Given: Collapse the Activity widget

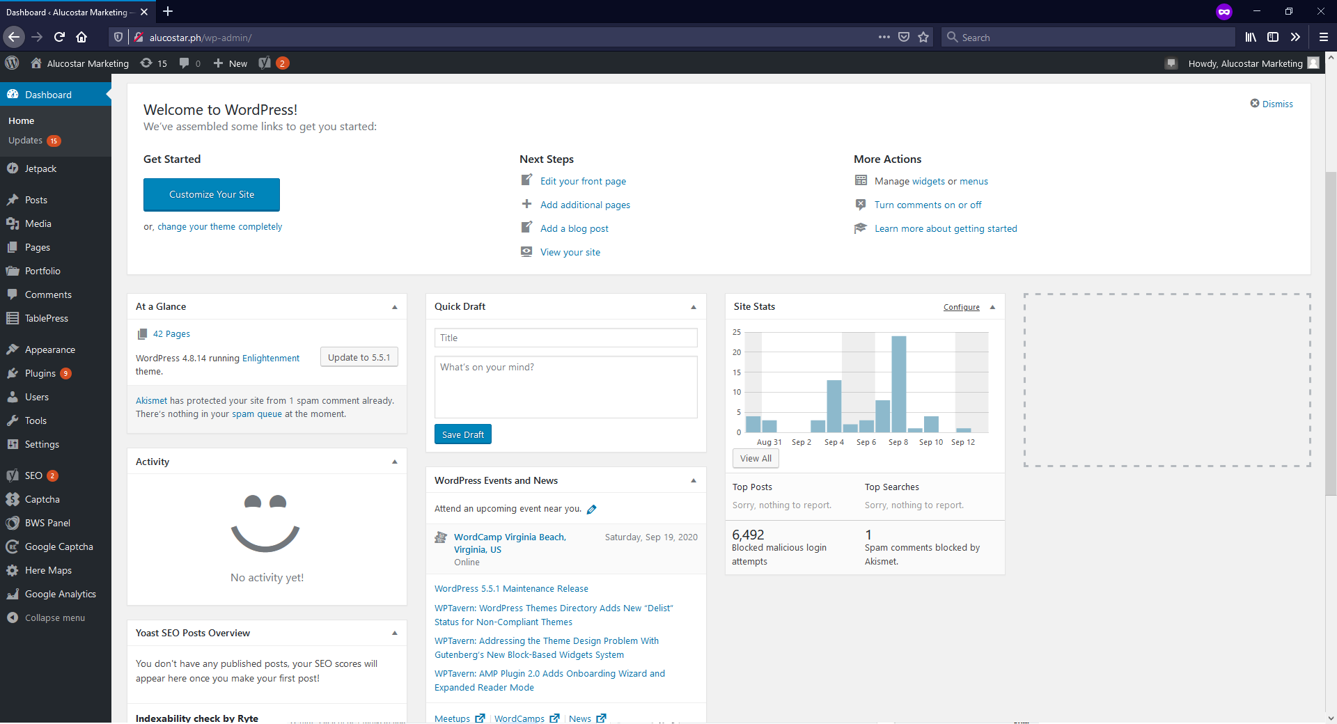Looking at the screenshot, I should (395, 462).
